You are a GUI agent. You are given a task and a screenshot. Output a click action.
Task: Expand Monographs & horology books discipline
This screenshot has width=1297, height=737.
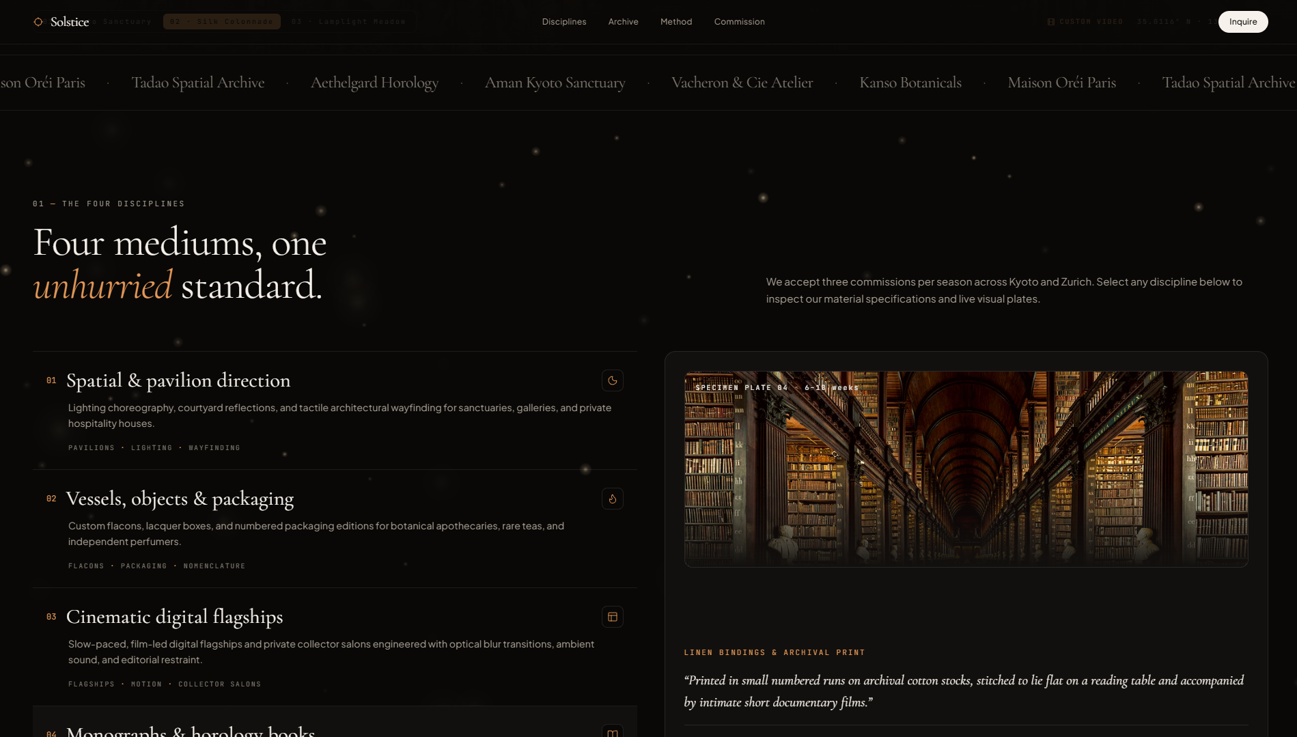[335, 722]
